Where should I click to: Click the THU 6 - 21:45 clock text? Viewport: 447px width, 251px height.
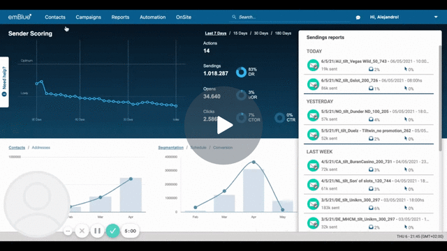point(420,236)
